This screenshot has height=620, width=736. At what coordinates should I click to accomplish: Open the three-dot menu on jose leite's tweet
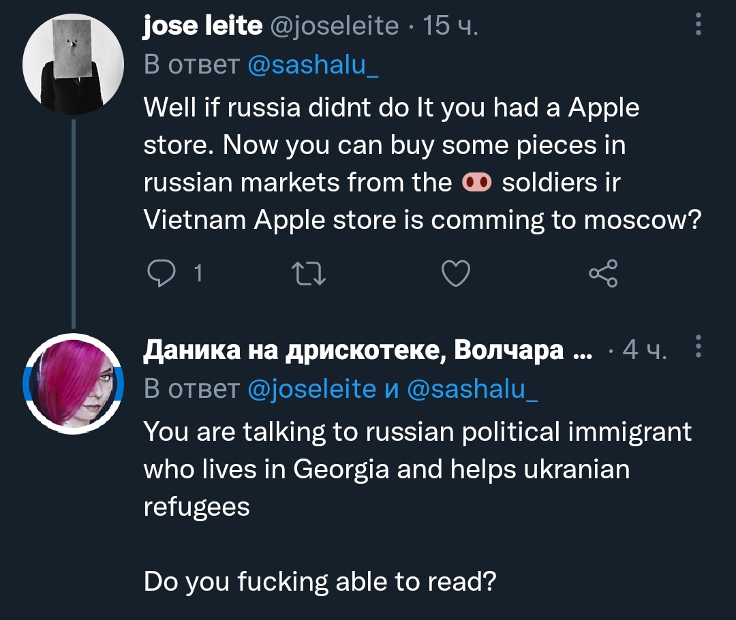pyautogui.click(x=697, y=26)
